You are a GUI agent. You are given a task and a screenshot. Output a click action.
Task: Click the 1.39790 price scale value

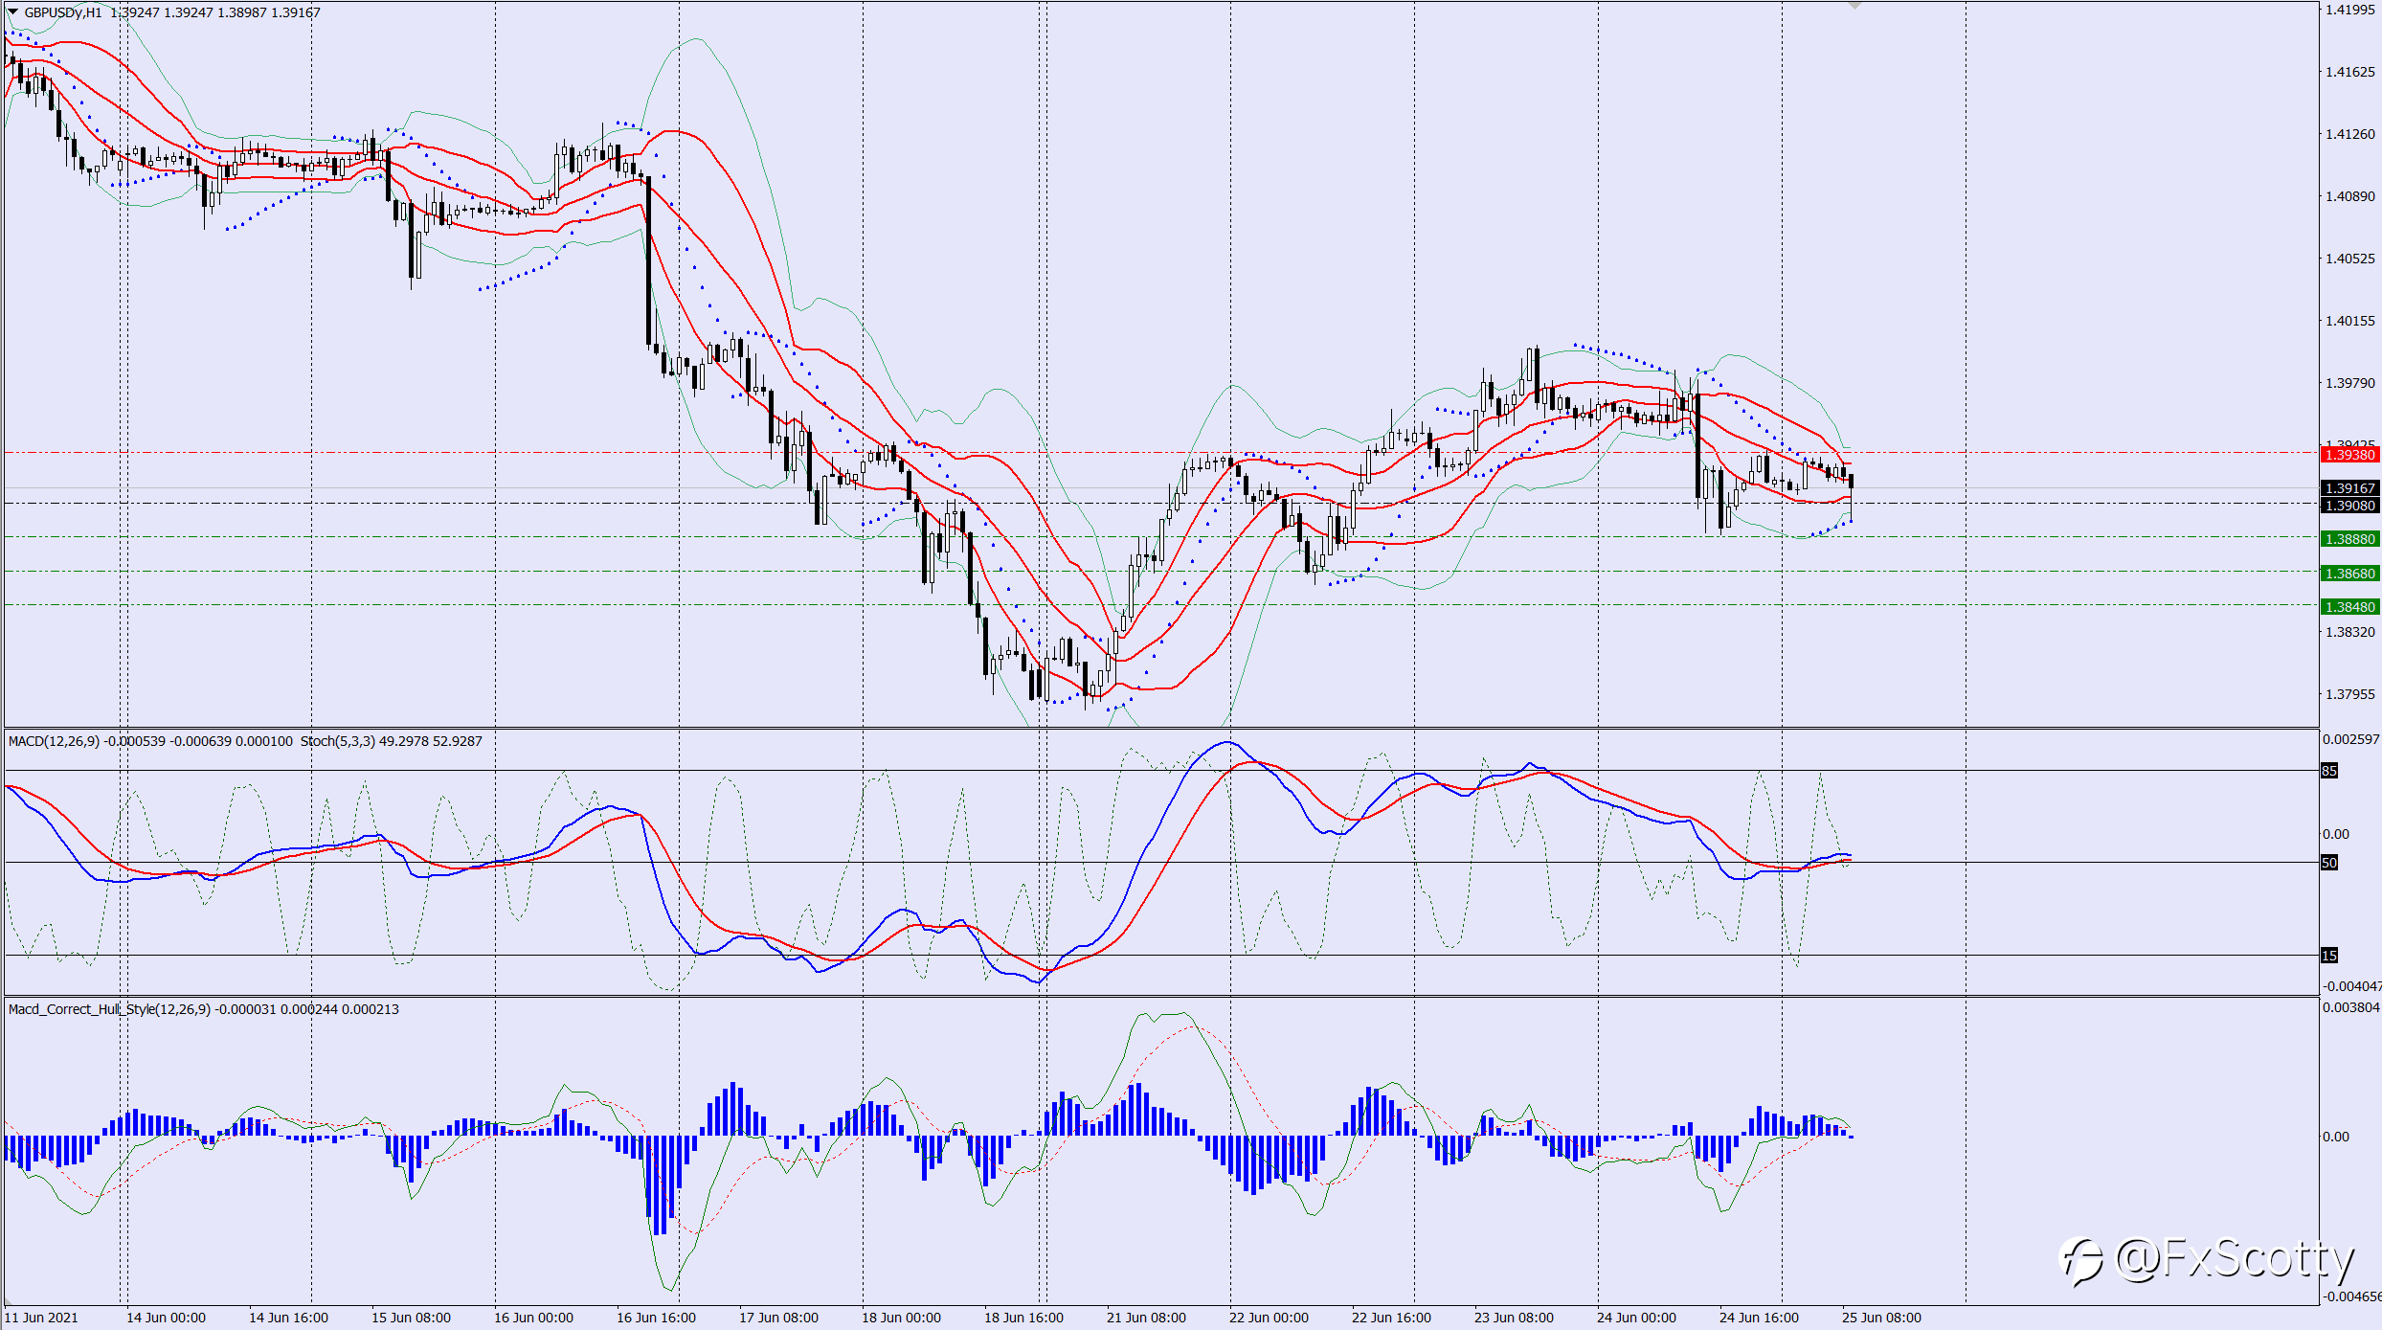click(x=2350, y=383)
